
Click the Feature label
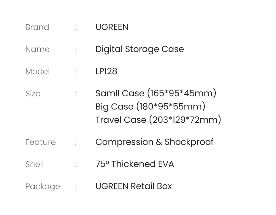(41, 142)
